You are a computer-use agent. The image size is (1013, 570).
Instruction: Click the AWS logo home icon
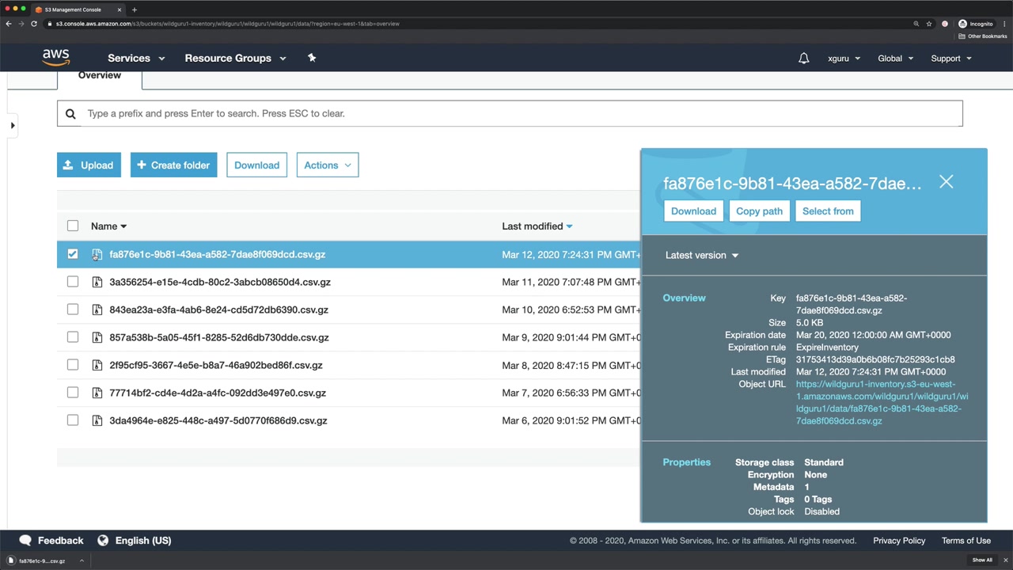(56, 58)
